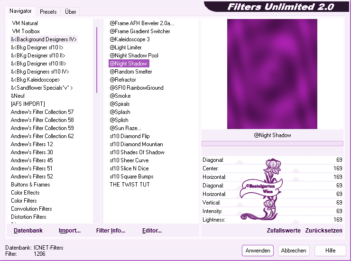The image size is (351, 261).
Task: Select Color Effects category
Action: tap(25, 193)
